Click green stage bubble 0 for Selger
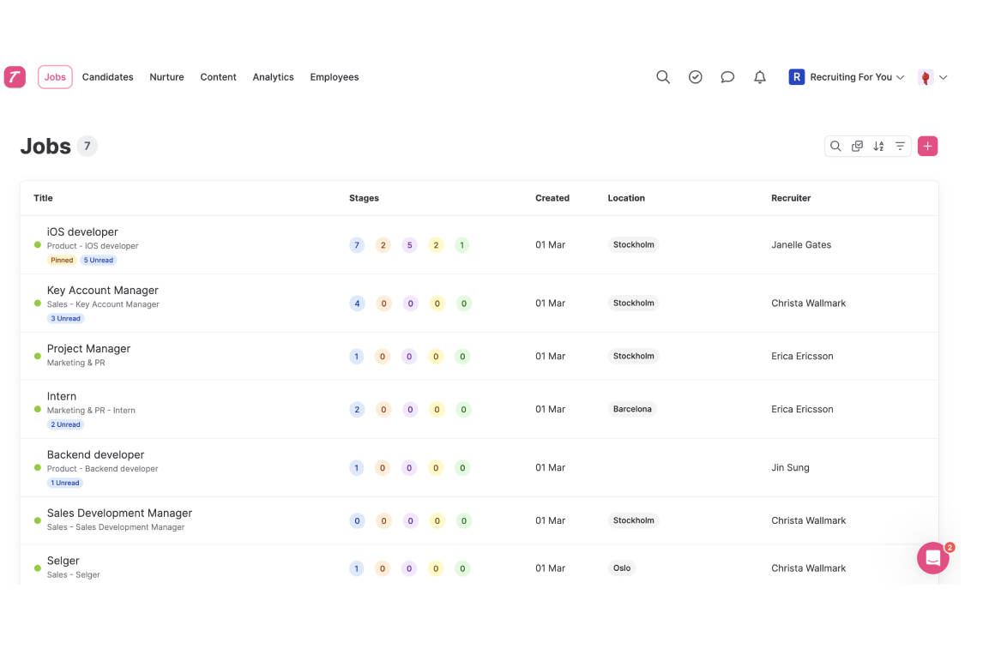 (462, 568)
